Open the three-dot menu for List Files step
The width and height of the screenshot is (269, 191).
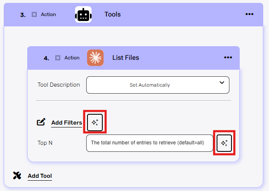tap(228, 58)
